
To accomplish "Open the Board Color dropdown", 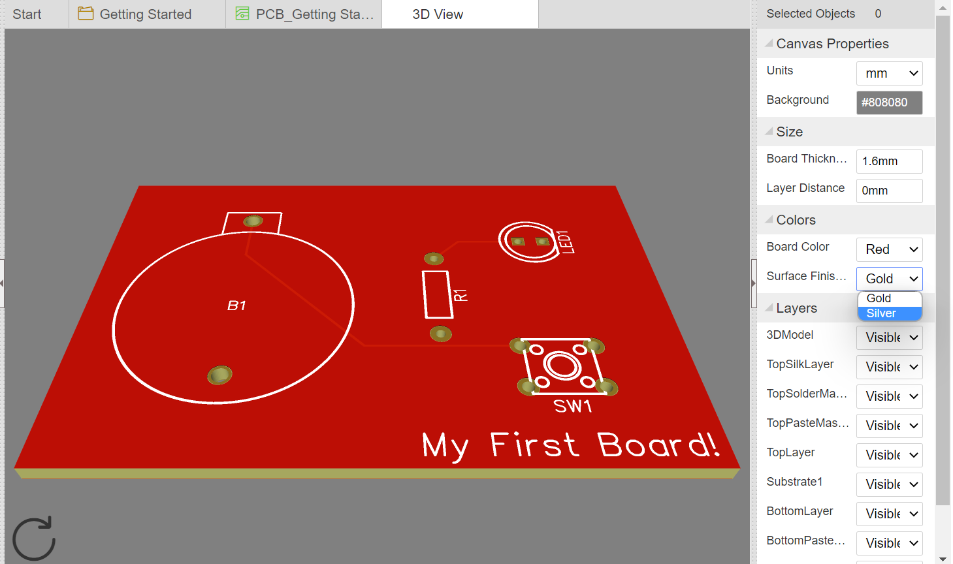I will pyautogui.click(x=889, y=249).
